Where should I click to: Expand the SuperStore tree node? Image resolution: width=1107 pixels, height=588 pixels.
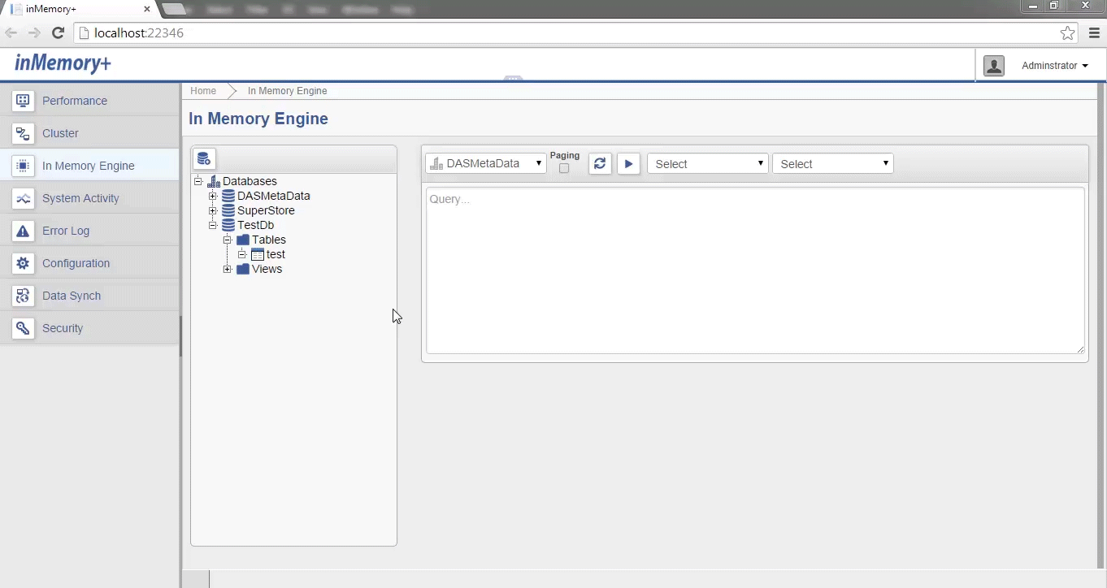213,210
